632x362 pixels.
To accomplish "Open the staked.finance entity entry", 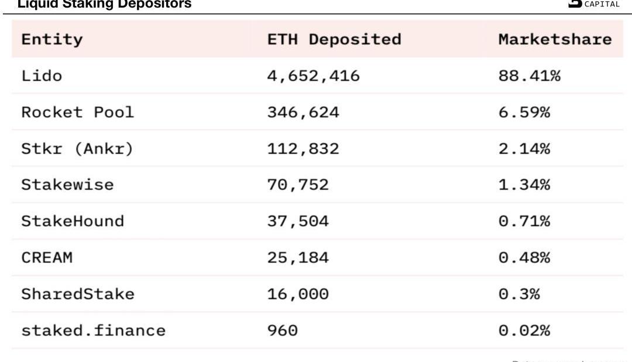I will coord(94,330).
